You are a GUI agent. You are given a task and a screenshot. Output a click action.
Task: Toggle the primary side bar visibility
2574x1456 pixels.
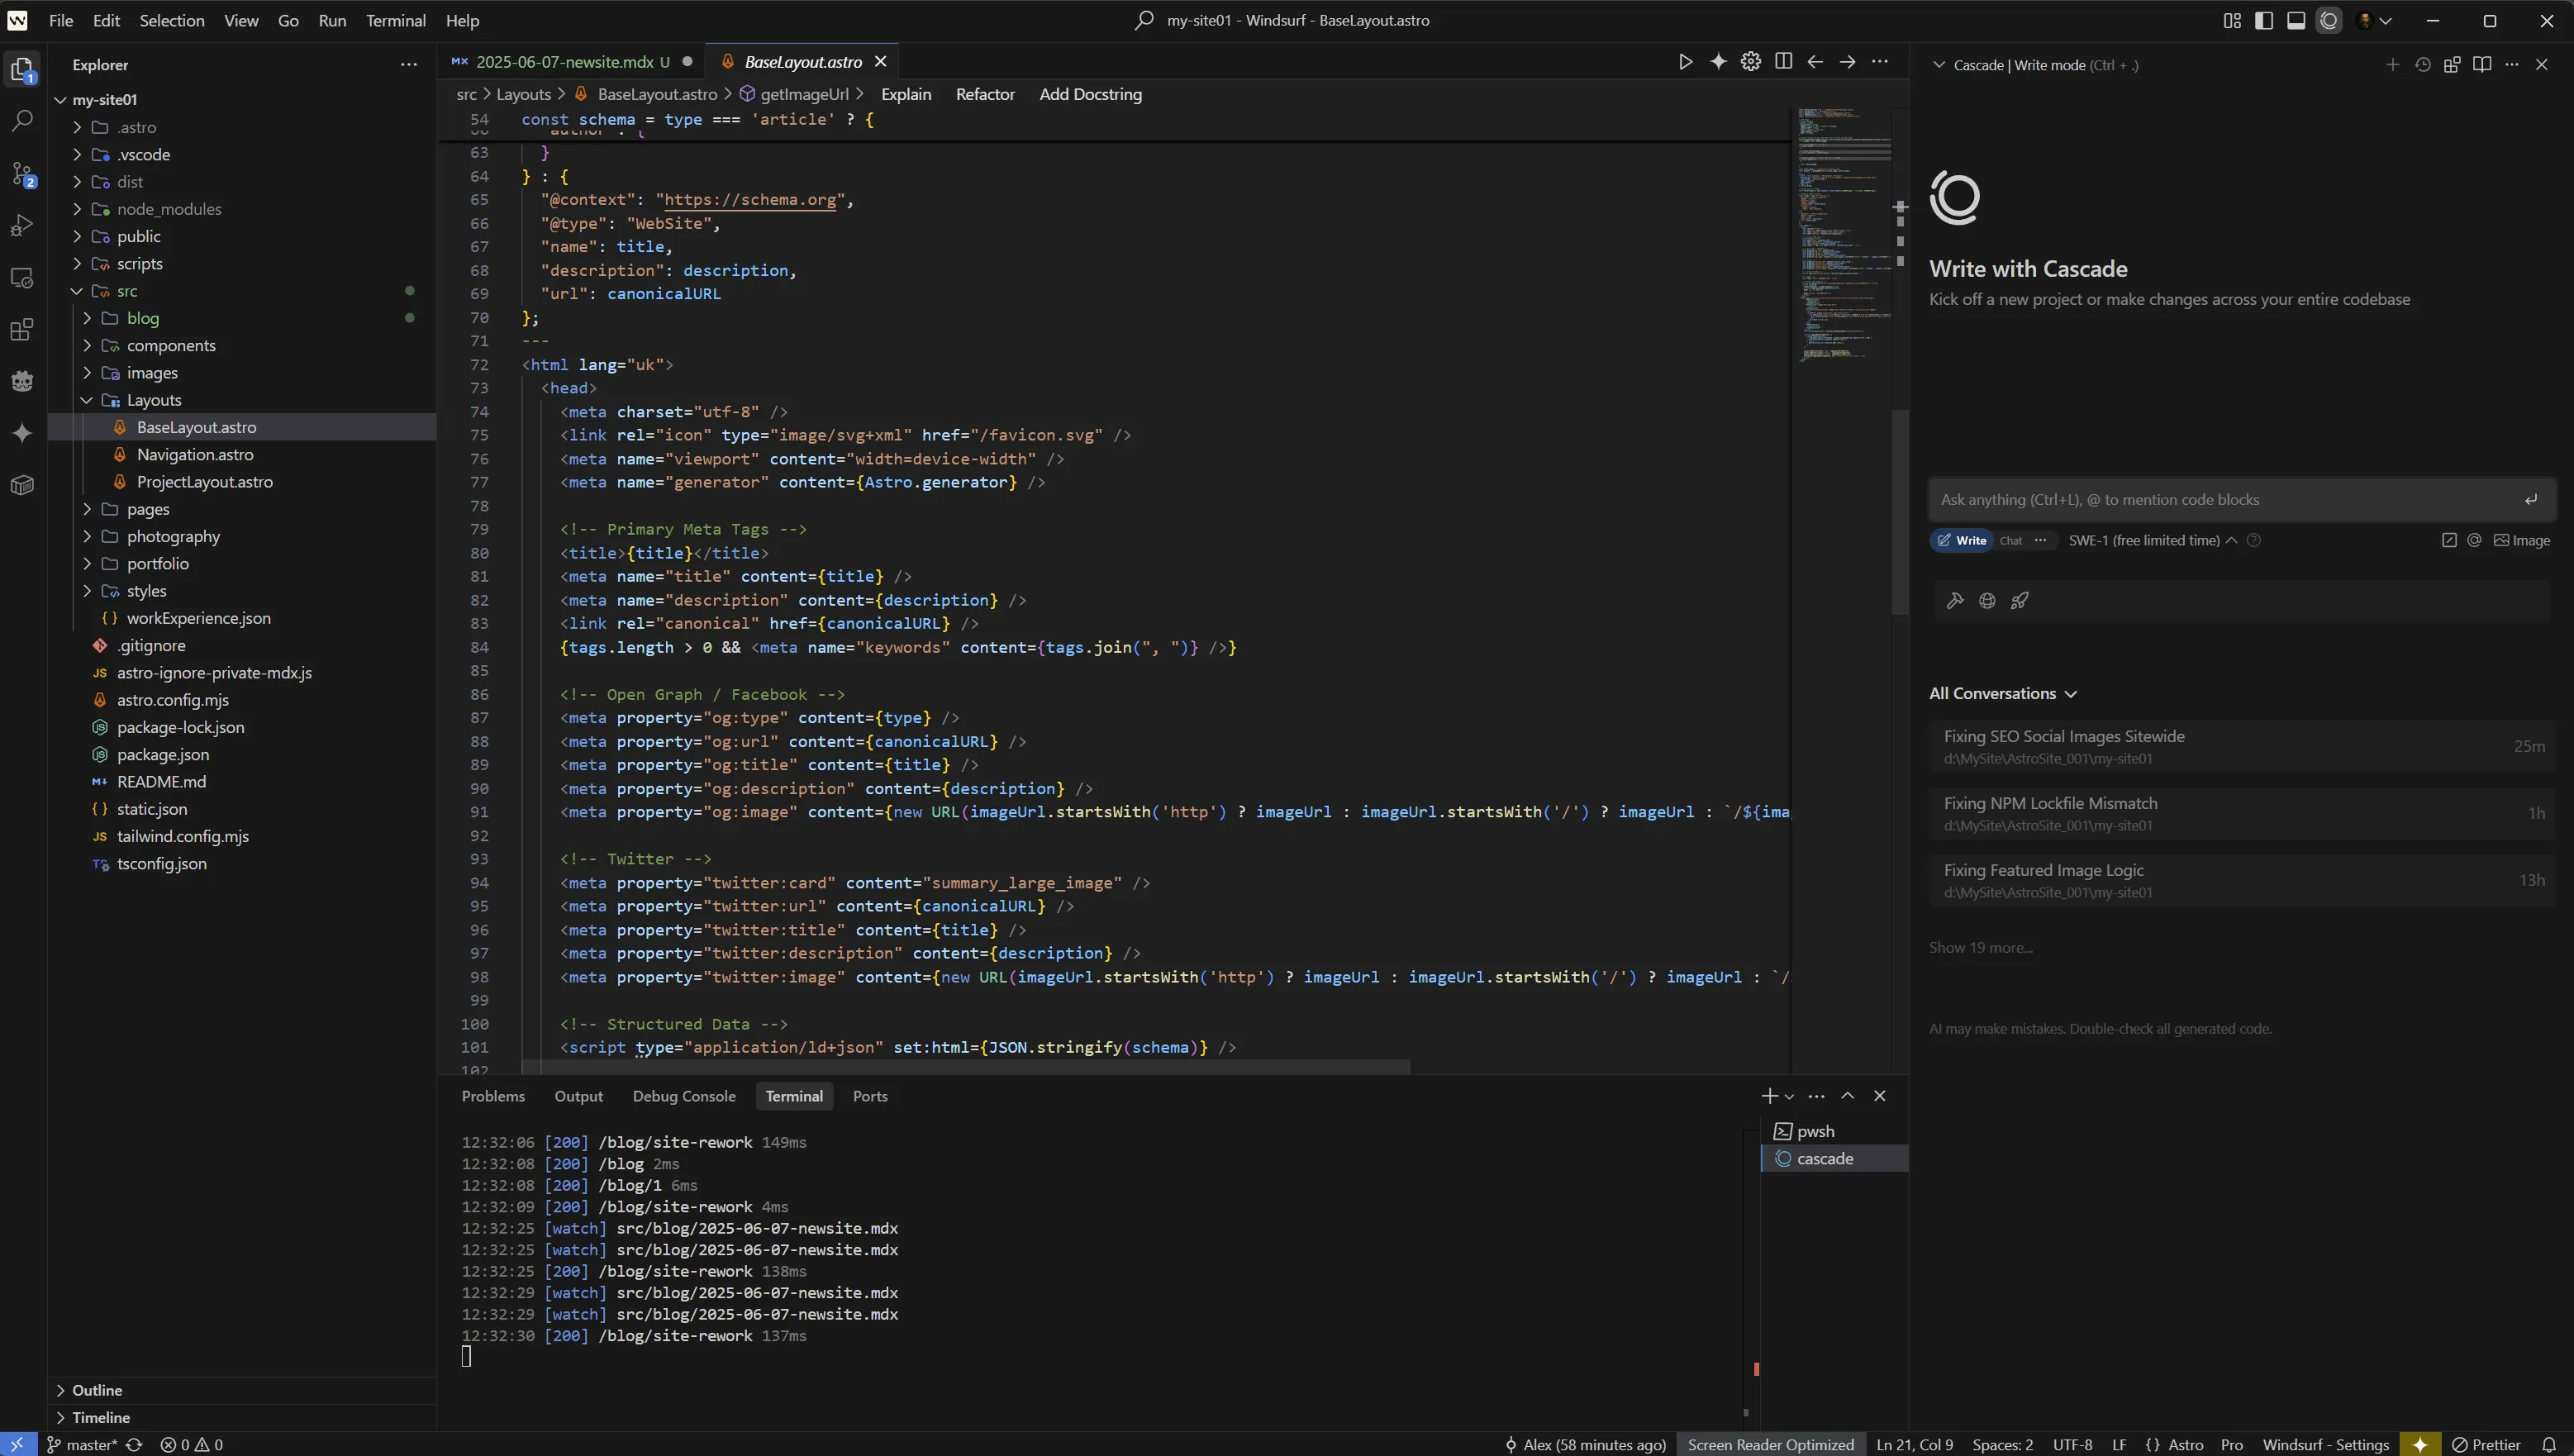point(2264,20)
